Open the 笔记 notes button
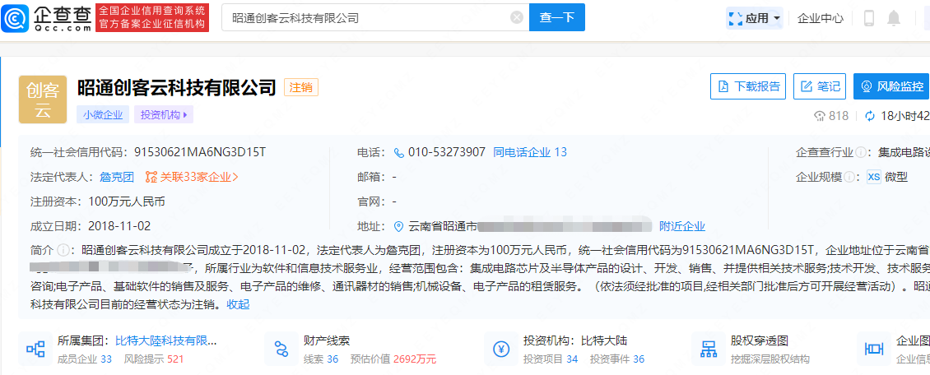The image size is (930, 375). pyautogui.click(x=821, y=86)
